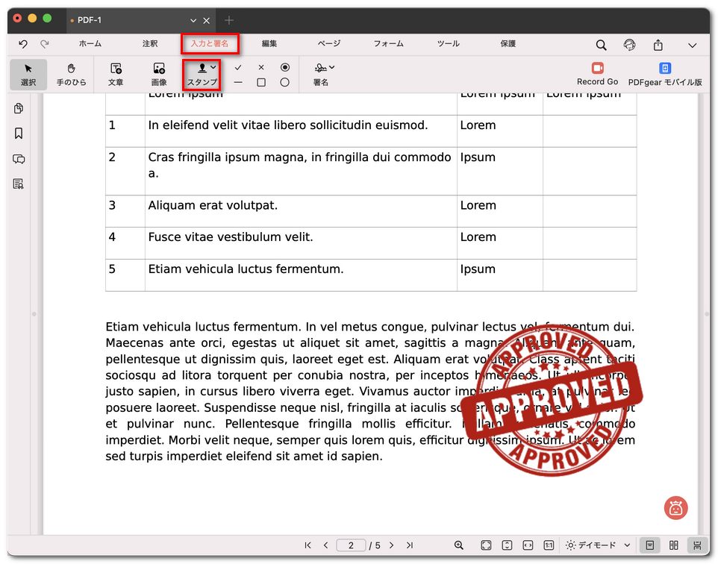Switch to the ツール (Tools) tab
This screenshot has width=718, height=564.
click(x=448, y=44)
